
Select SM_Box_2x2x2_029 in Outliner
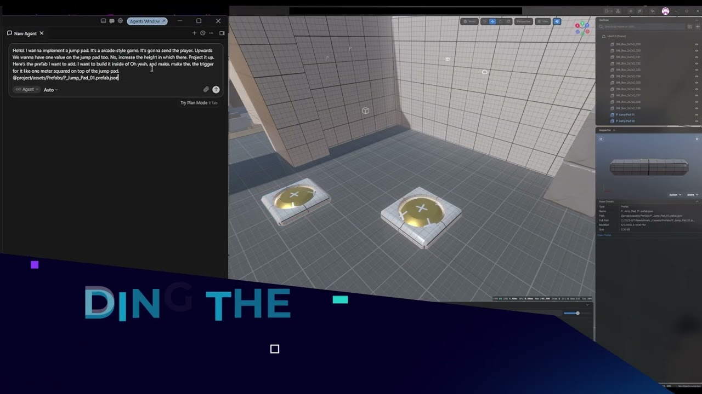[628, 44]
